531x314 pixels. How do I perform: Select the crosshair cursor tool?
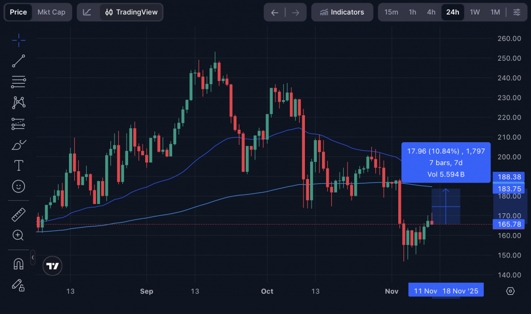point(19,40)
